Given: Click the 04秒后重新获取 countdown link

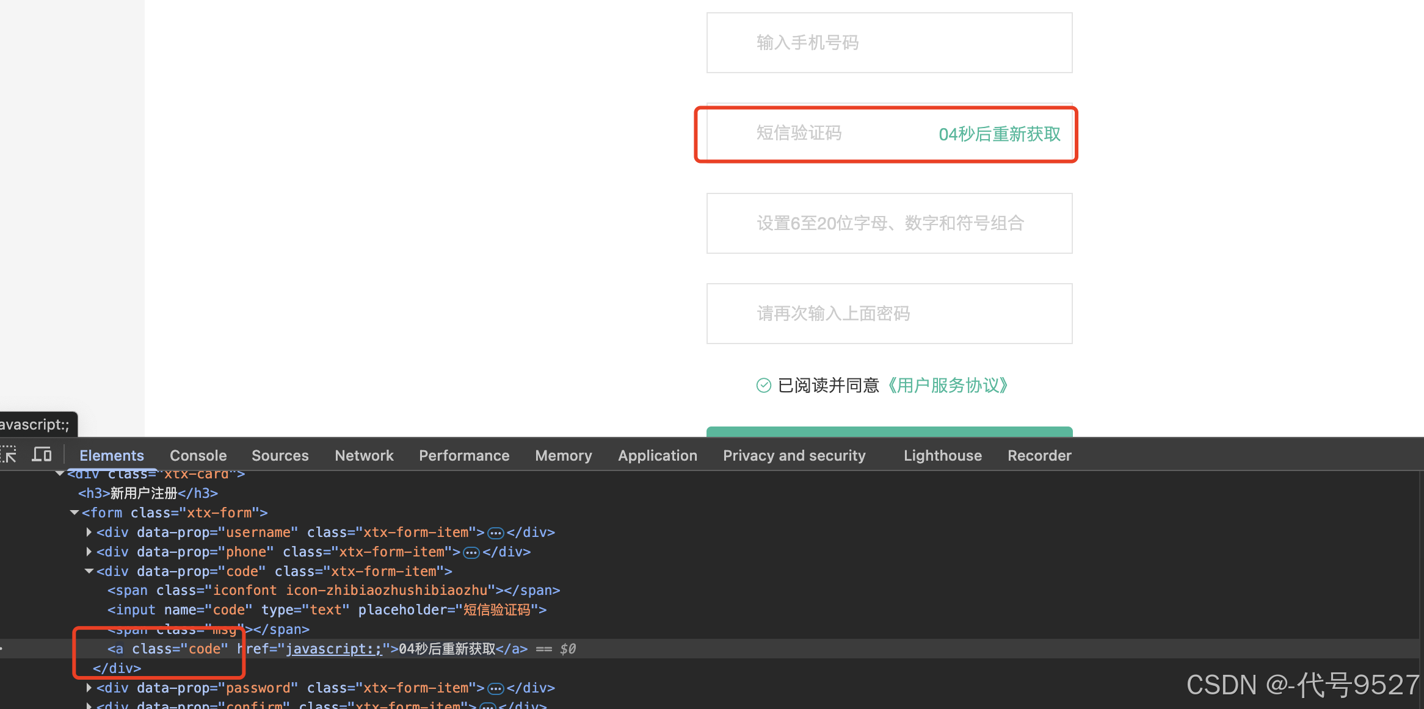Looking at the screenshot, I should pos(999,134).
